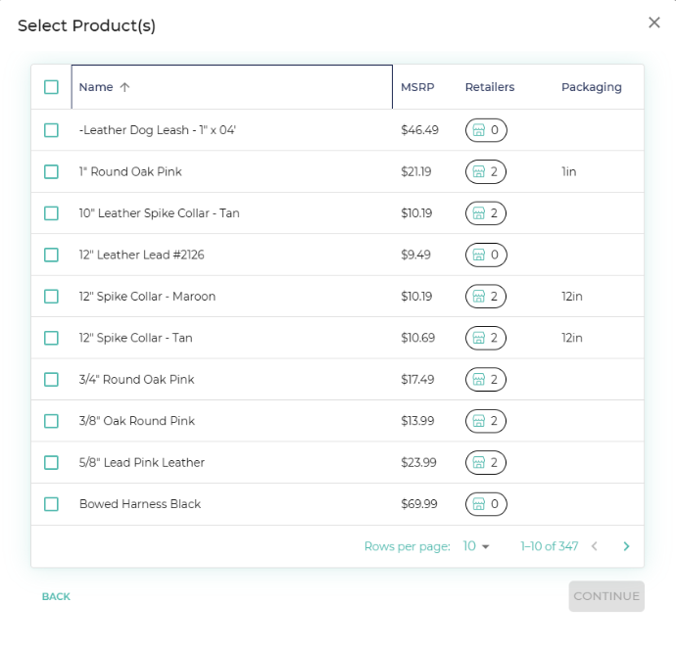Sort by the MSRP column header

[411, 87]
